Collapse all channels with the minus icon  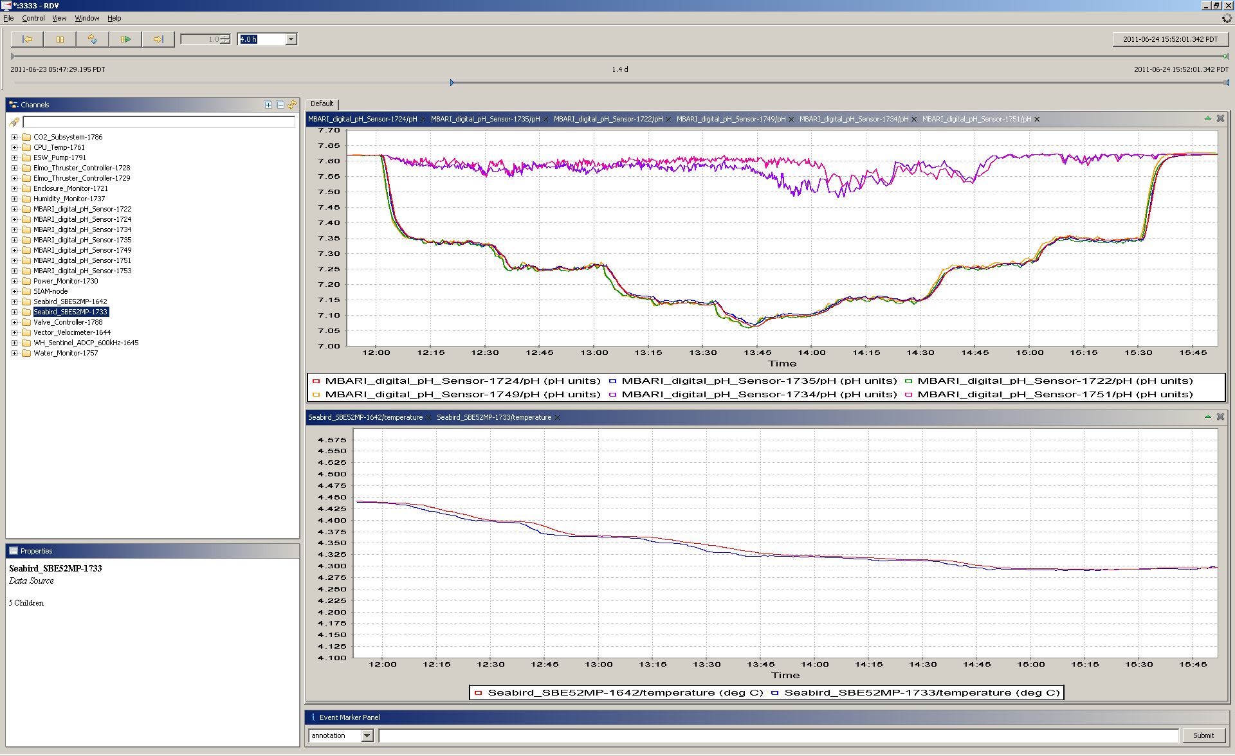pyautogui.click(x=280, y=105)
